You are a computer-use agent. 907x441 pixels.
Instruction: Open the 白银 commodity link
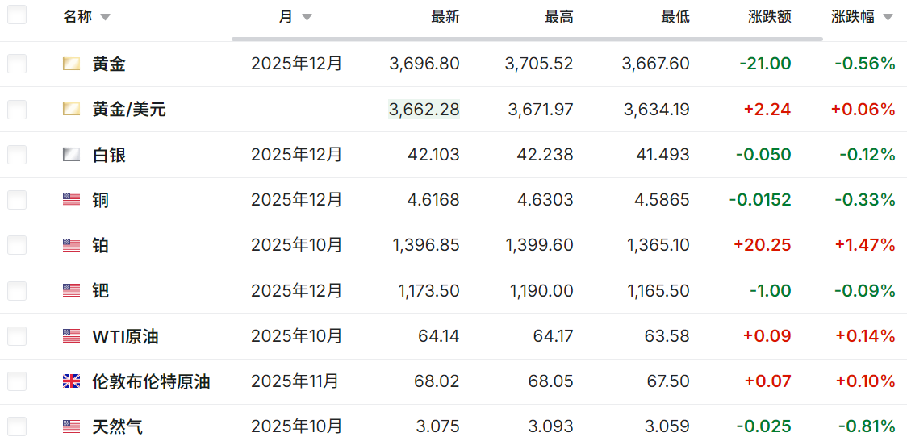click(x=109, y=154)
